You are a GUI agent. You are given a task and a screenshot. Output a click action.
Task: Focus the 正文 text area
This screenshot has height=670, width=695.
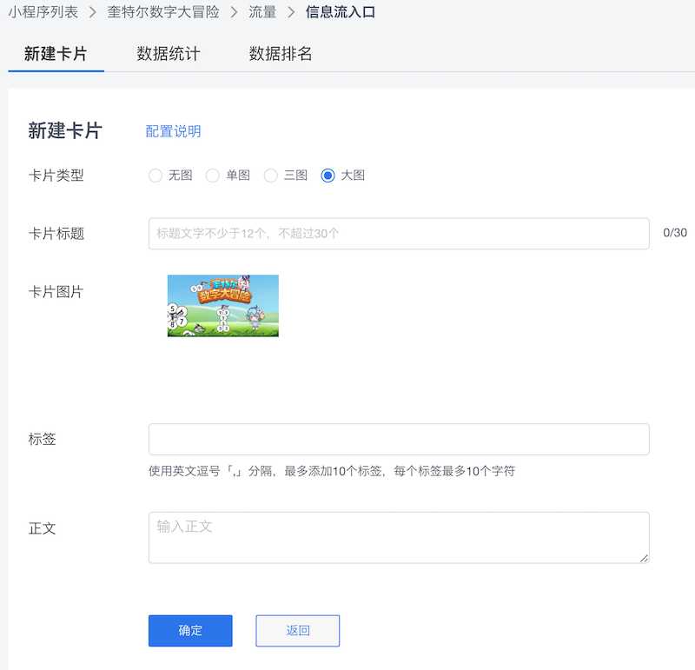click(399, 538)
